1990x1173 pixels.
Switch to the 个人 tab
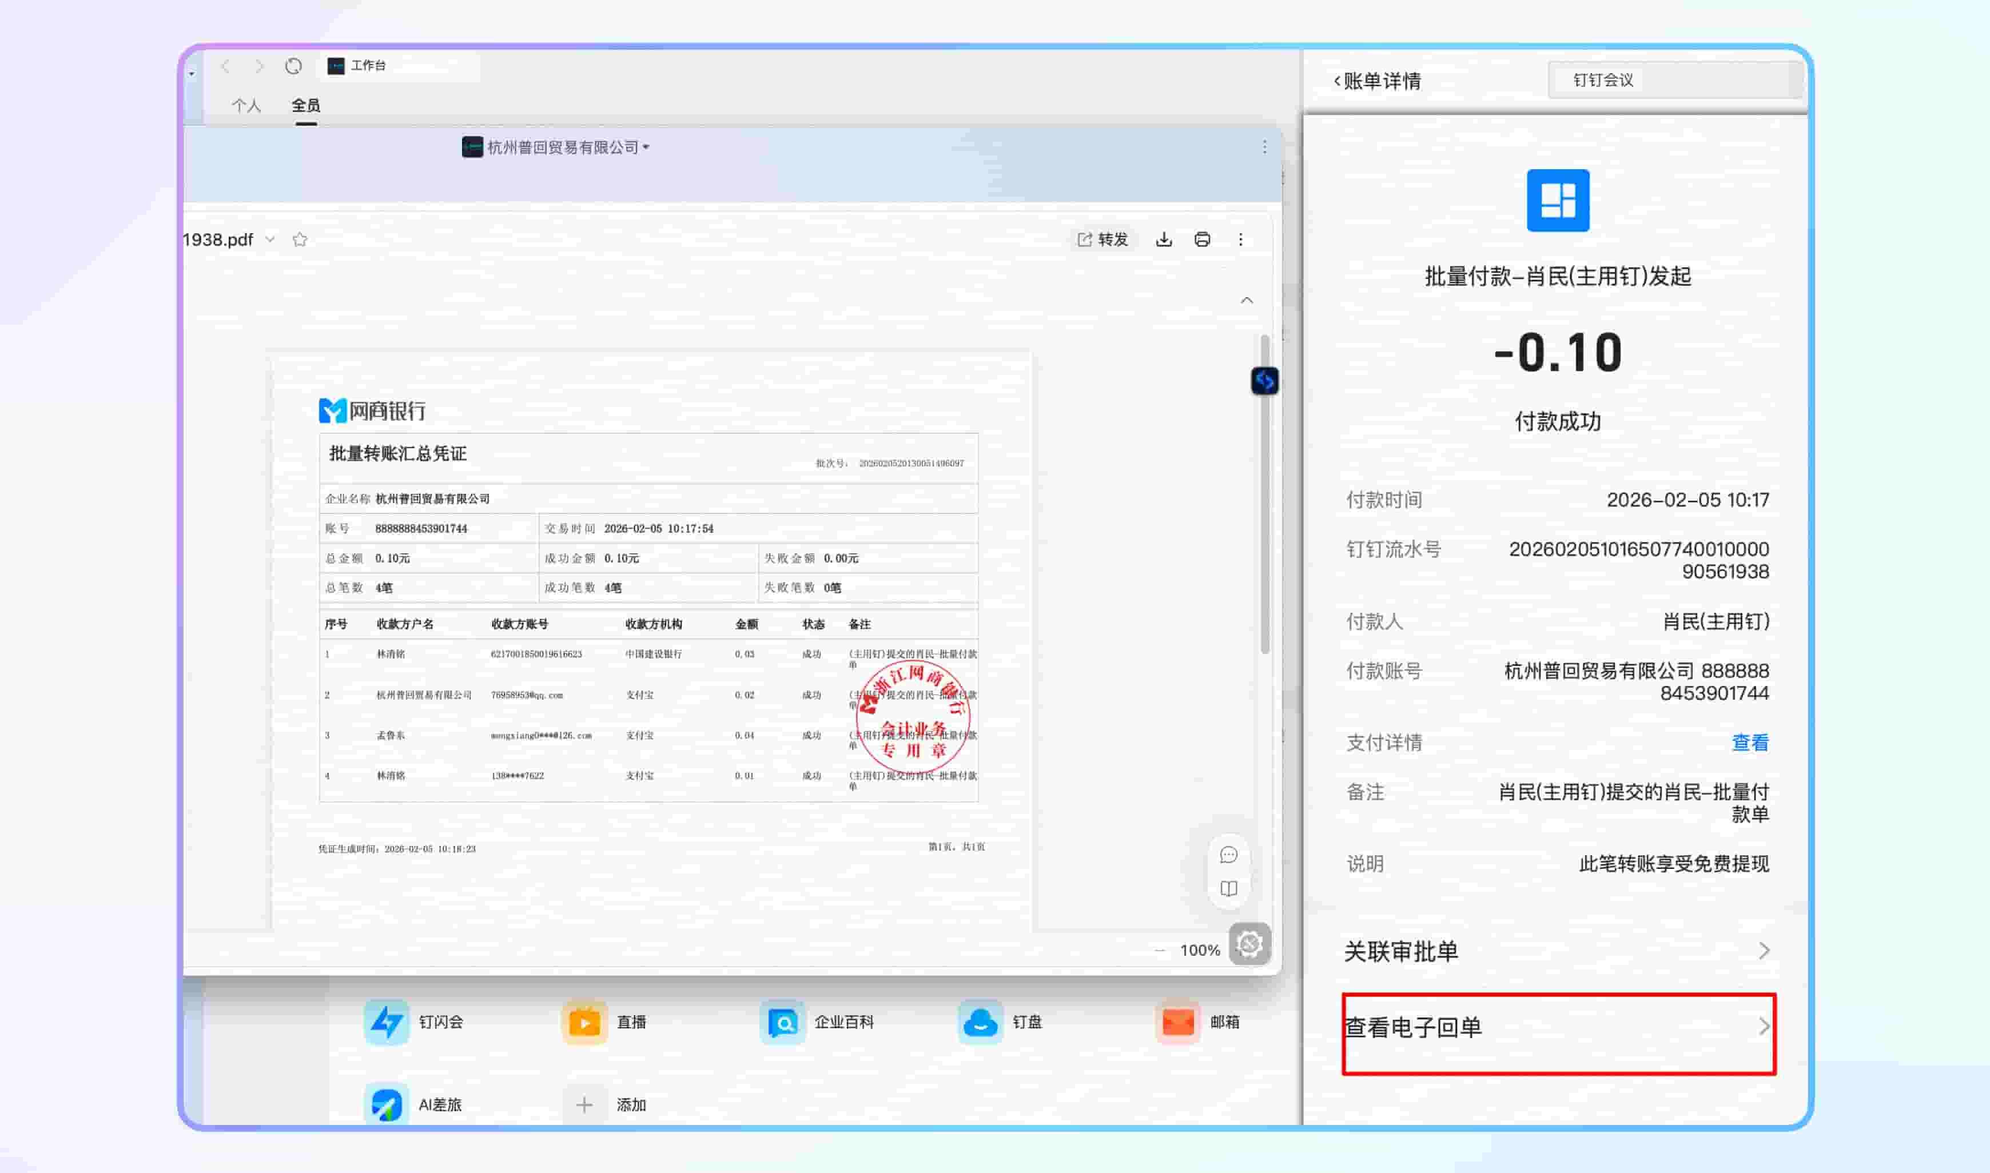point(246,105)
